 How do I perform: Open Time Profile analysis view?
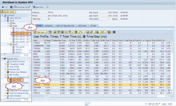pos(14,67)
